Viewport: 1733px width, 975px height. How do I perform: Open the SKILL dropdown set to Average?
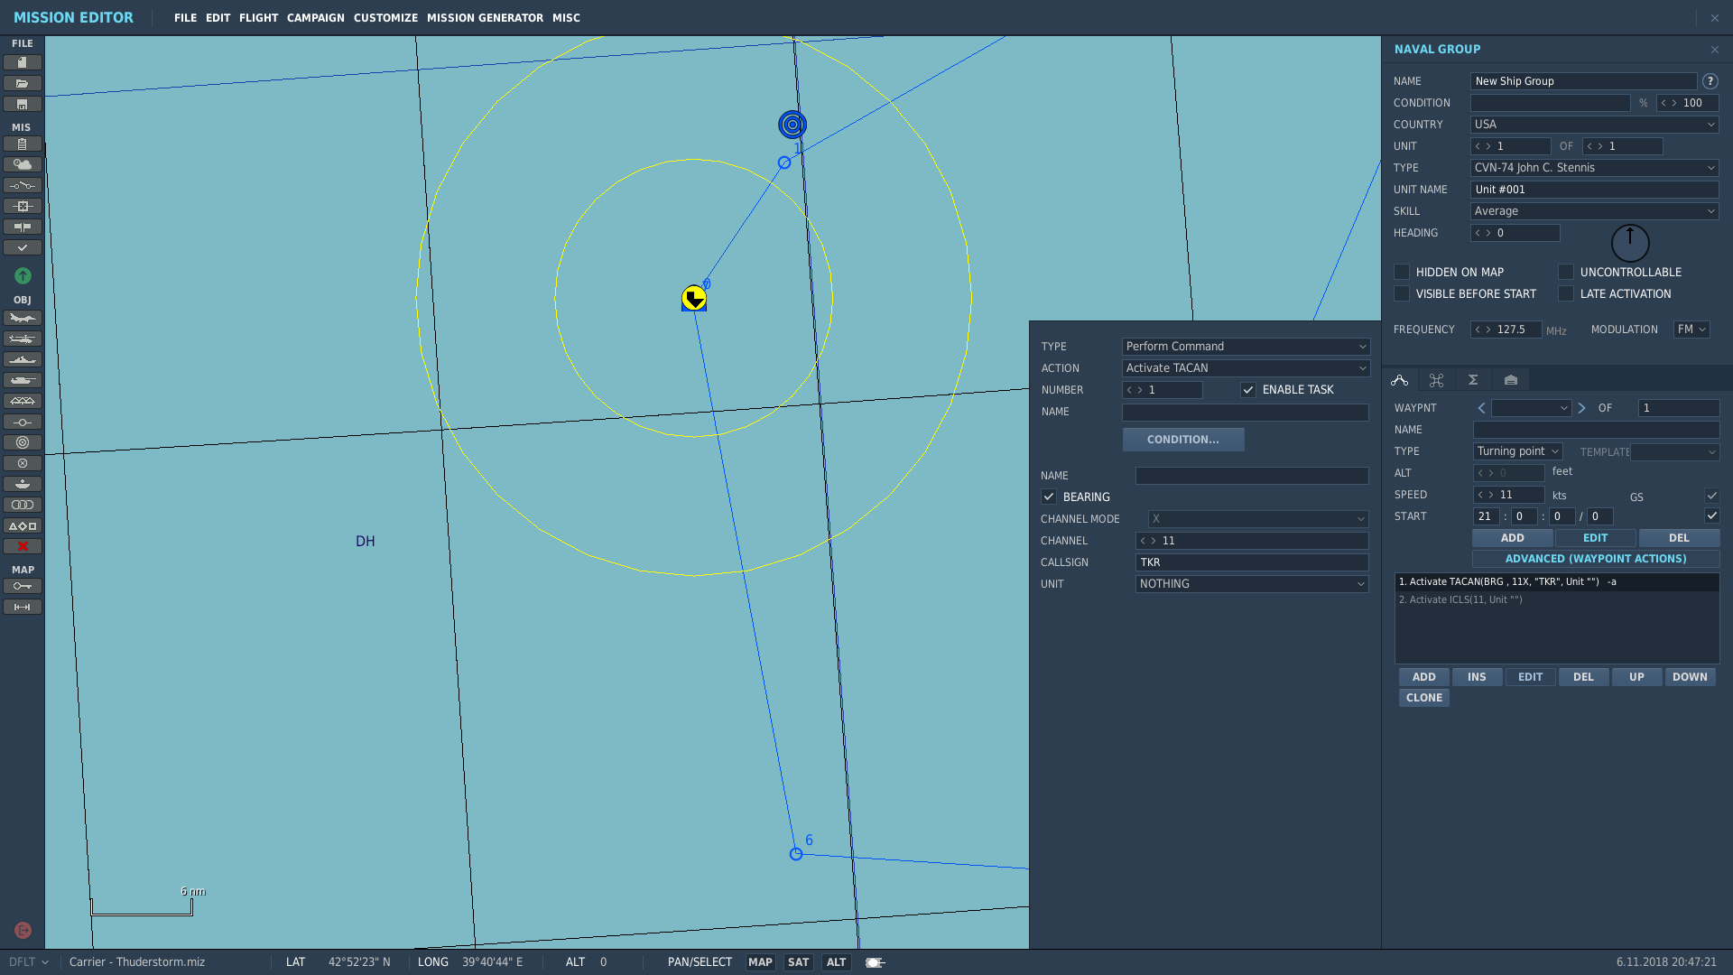[1594, 211]
